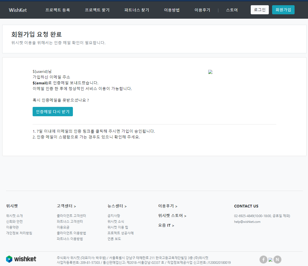Screen dimensions: 308x266
Task: Click help@wishket.com email address
Action: point(247,222)
